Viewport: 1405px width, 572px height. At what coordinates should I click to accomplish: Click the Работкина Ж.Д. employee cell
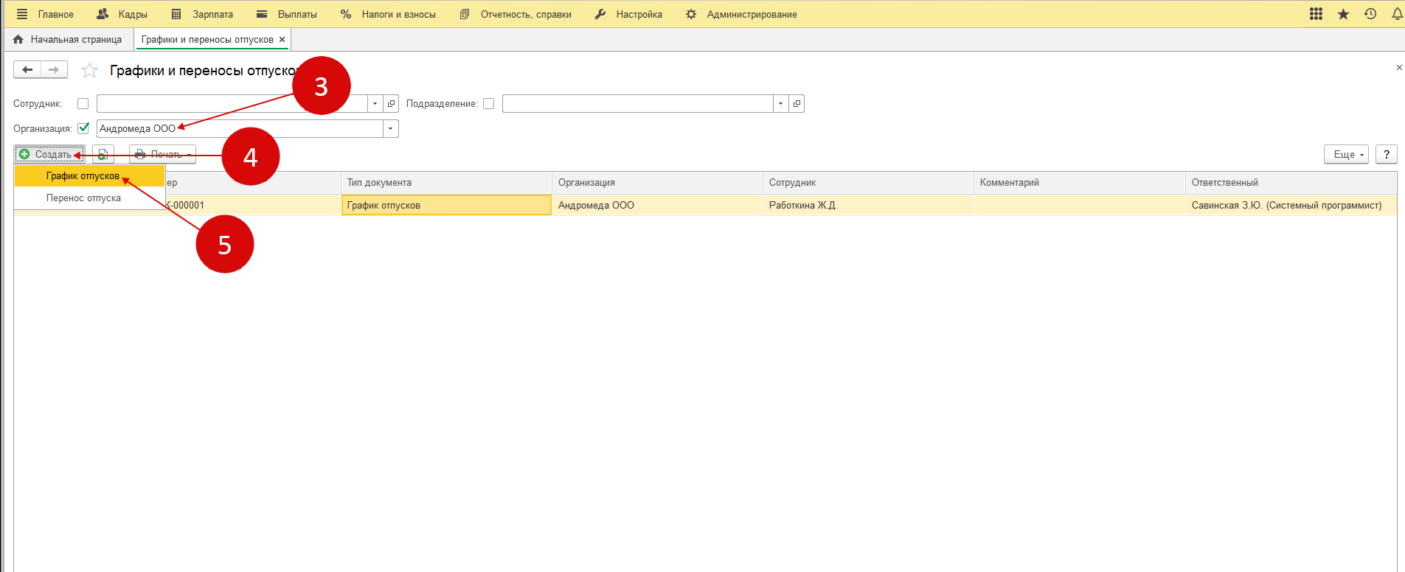(x=868, y=205)
